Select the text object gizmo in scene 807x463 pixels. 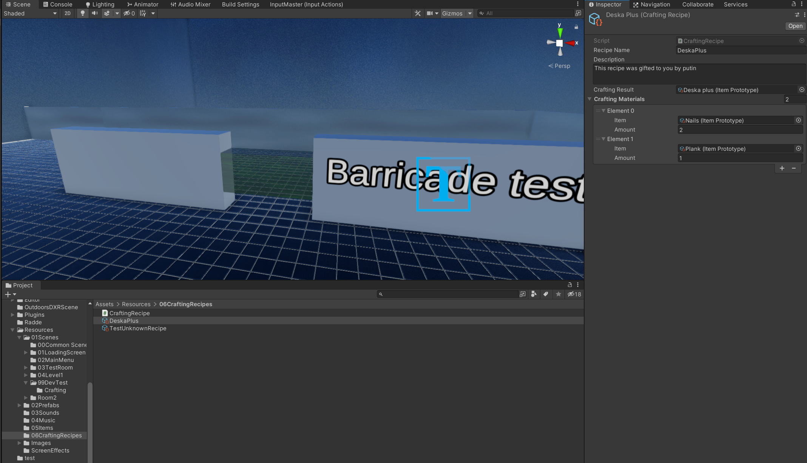pyautogui.click(x=443, y=184)
